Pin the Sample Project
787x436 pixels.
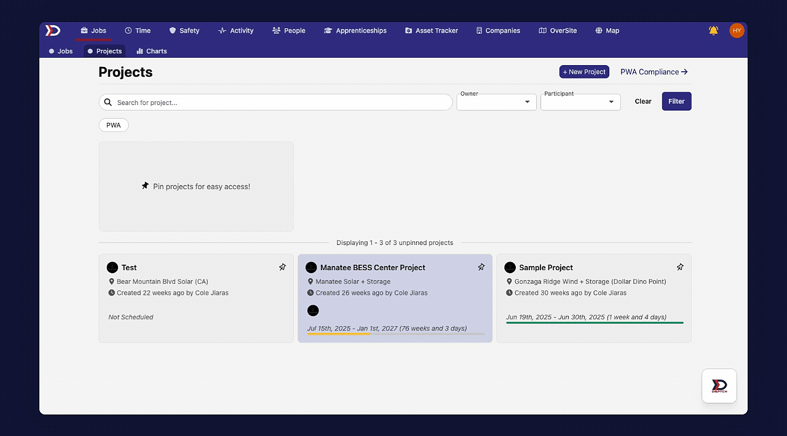coord(680,267)
